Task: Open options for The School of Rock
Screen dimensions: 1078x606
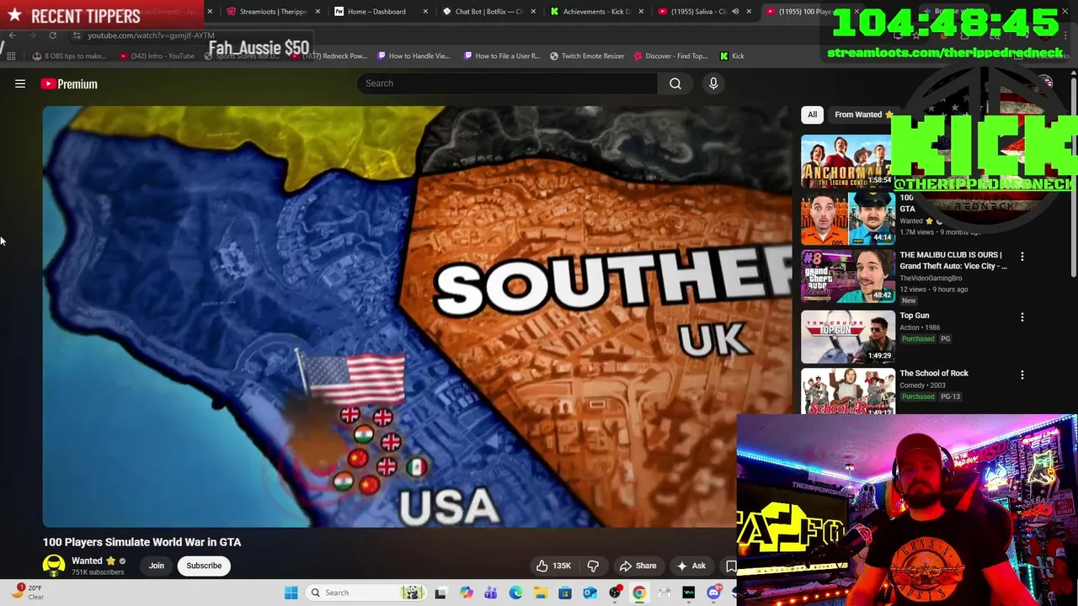Action: (x=1022, y=375)
